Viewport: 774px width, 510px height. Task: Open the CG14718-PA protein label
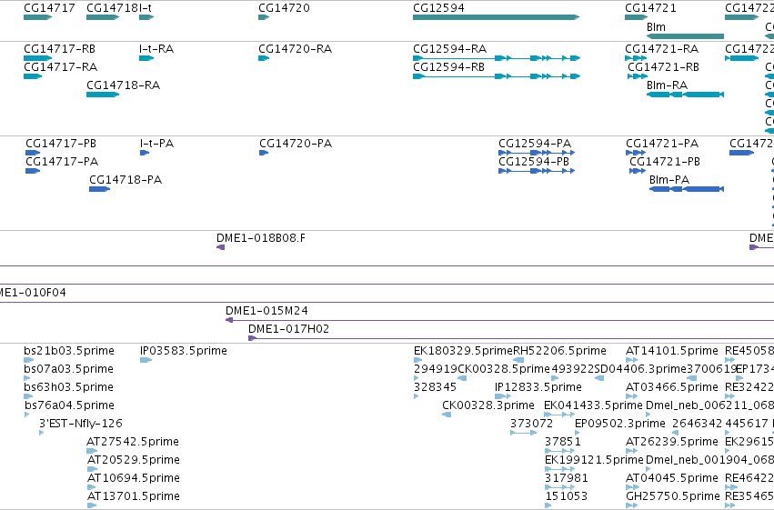pos(126,181)
